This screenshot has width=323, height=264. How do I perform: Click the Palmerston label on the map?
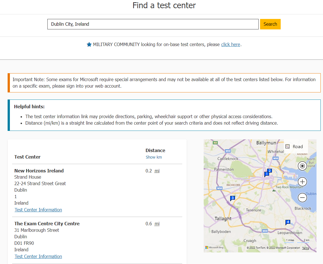click(224, 170)
